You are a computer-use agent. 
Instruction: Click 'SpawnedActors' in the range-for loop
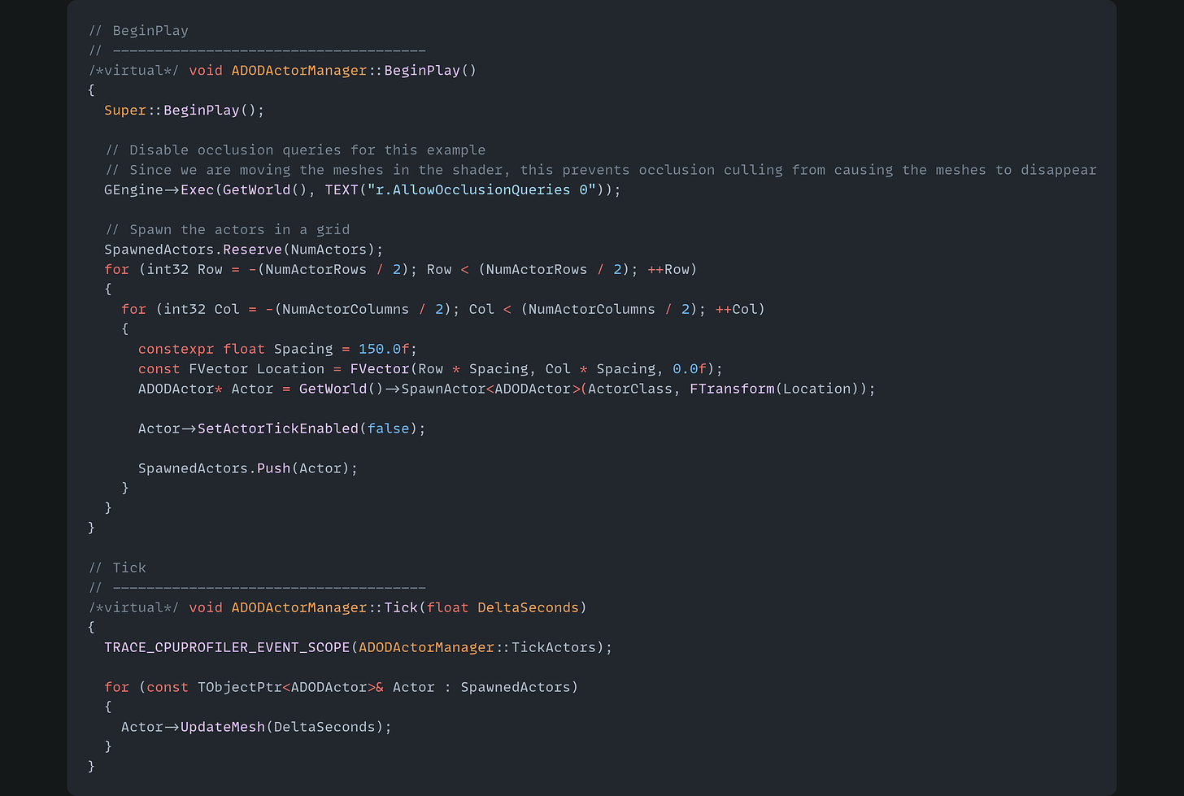516,687
